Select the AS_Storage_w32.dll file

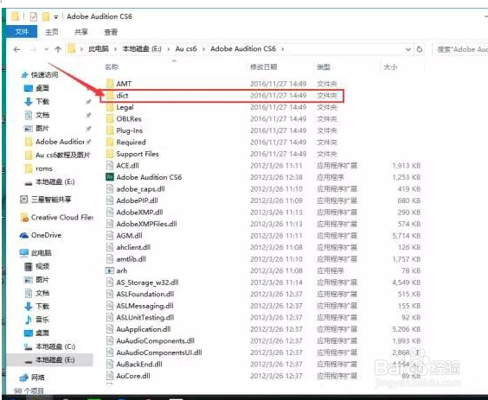coord(147,283)
